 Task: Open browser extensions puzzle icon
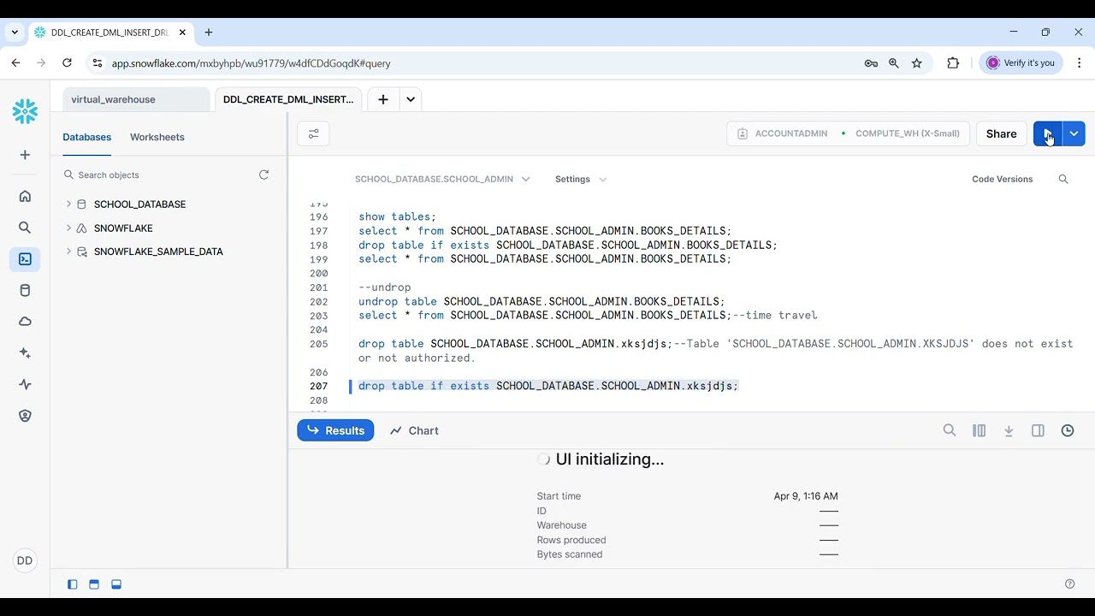pos(953,63)
